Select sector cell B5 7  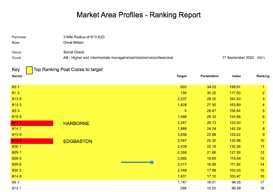click(16, 182)
